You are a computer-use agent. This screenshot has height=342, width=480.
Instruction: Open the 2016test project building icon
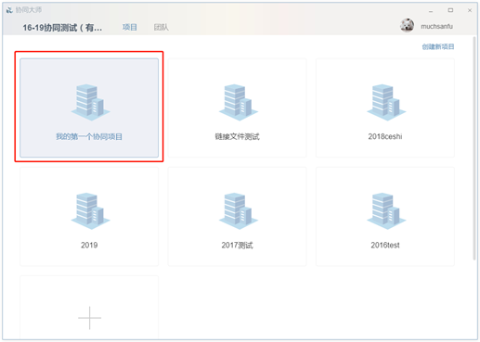(386, 211)
